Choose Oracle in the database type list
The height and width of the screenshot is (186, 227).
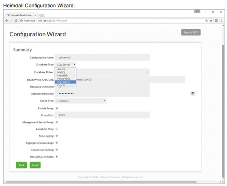[61, 85]
